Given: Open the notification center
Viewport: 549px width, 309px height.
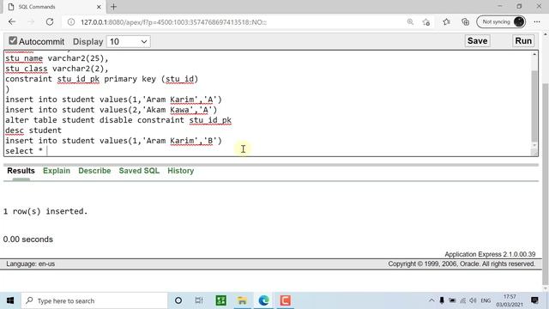Looking at the screenshot, I should (534, 300).
